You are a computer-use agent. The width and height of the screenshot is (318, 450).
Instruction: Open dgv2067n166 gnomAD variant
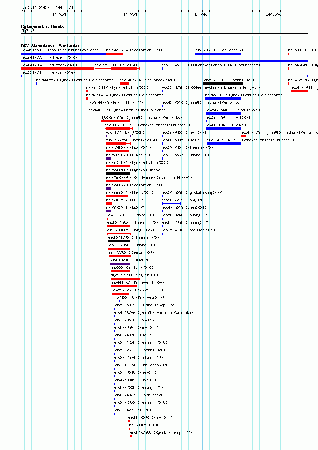(x=141, y=117)
